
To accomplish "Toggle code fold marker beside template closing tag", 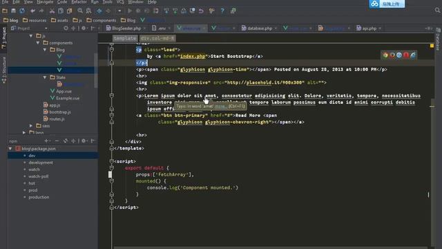I will (x=112, y=148).
